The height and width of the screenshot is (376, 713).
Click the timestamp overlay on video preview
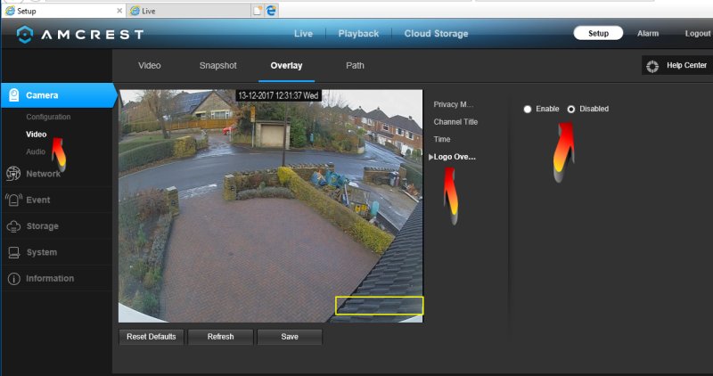coord(278,95)
